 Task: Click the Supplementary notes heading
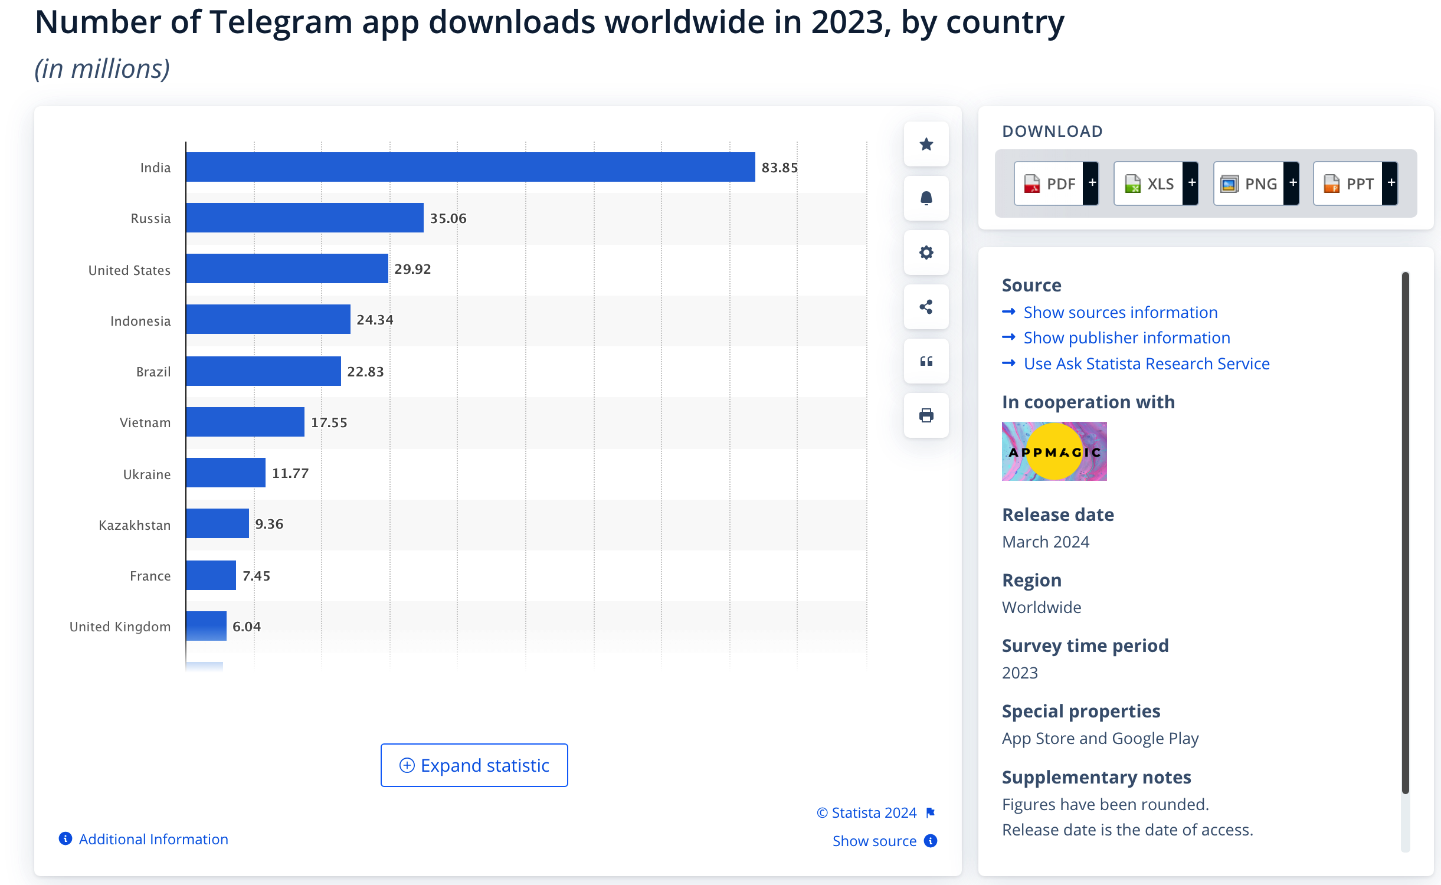point(1096,777)
